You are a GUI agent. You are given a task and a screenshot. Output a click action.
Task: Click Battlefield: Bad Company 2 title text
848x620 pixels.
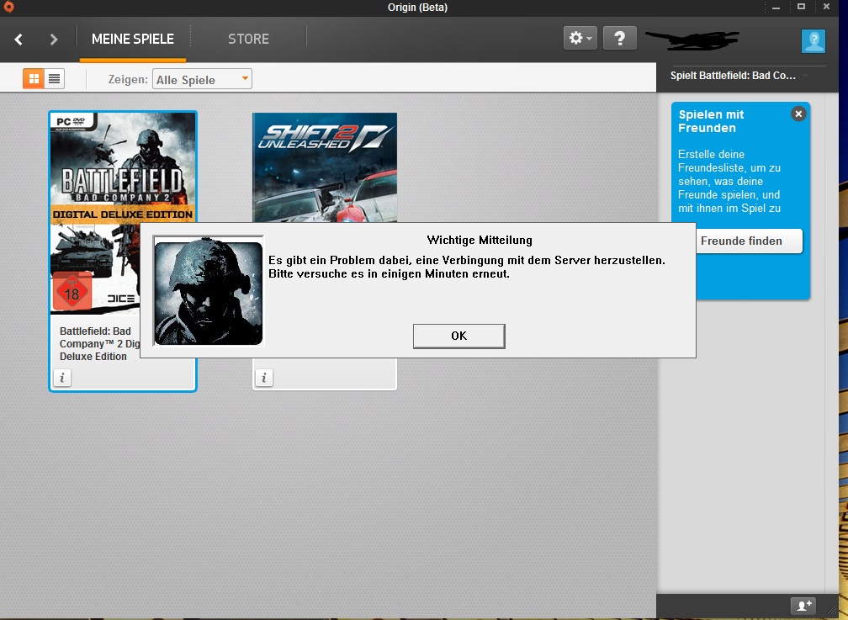point(99,343)
